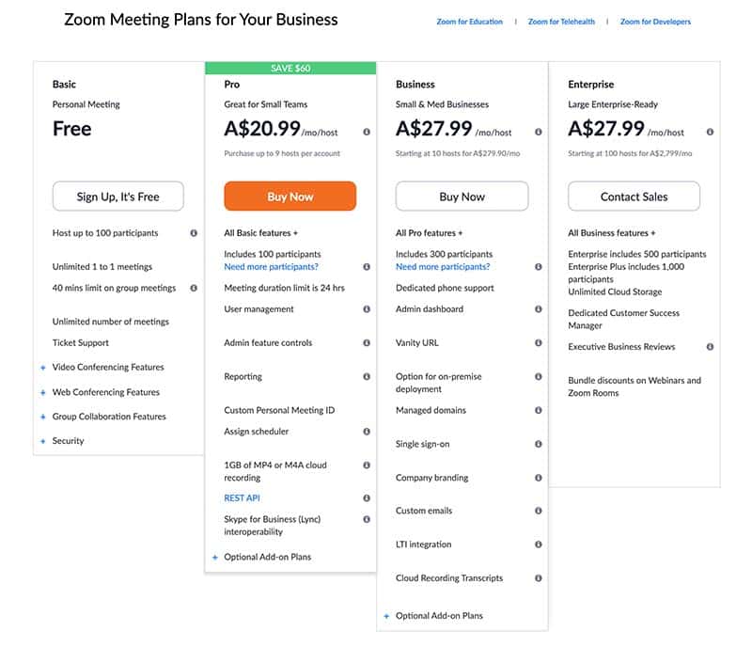This screenshot has height=647, width=752.
Task: Click the Sign Up, It's Free button
Action: 117,197
